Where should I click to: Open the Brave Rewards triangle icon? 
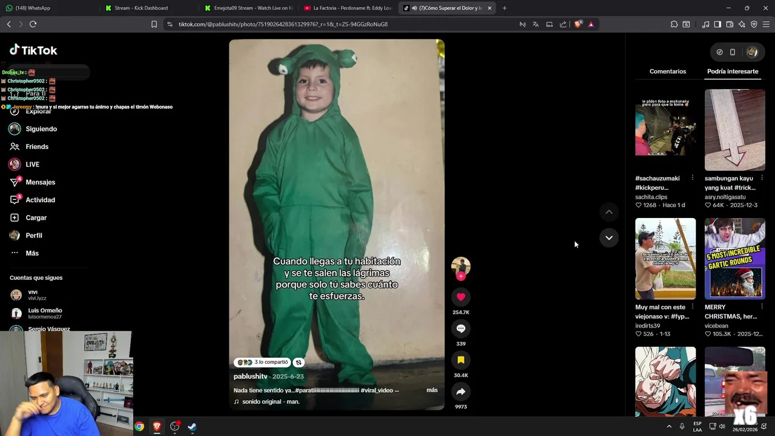pos(591,24)
